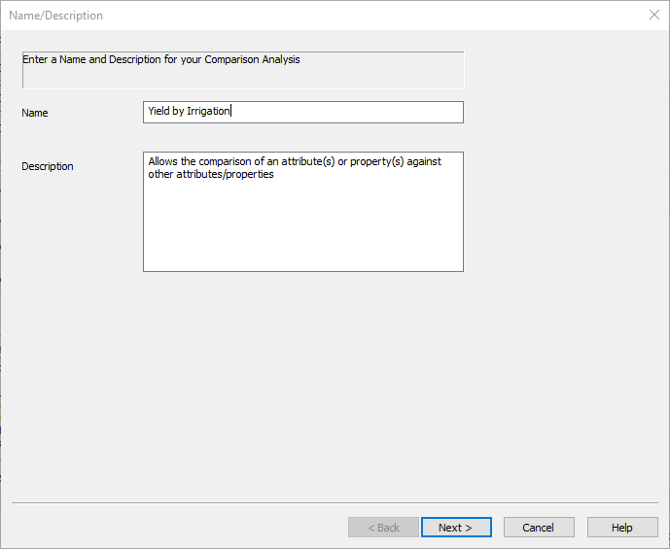
Task: Click the Description label
Action: pos(48,166)
